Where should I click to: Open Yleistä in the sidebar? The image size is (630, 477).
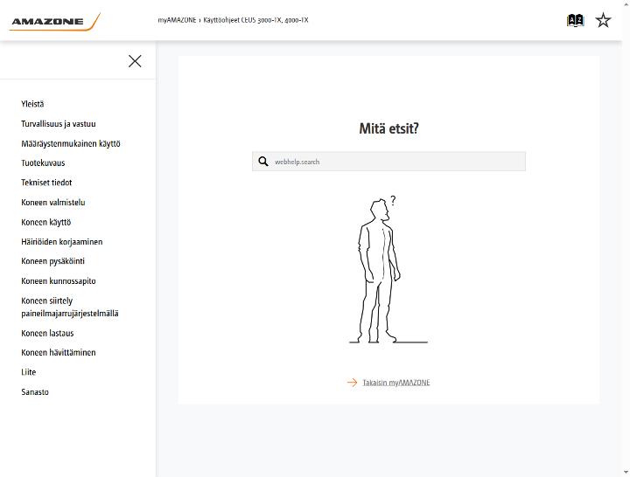[x=32, y=104]
